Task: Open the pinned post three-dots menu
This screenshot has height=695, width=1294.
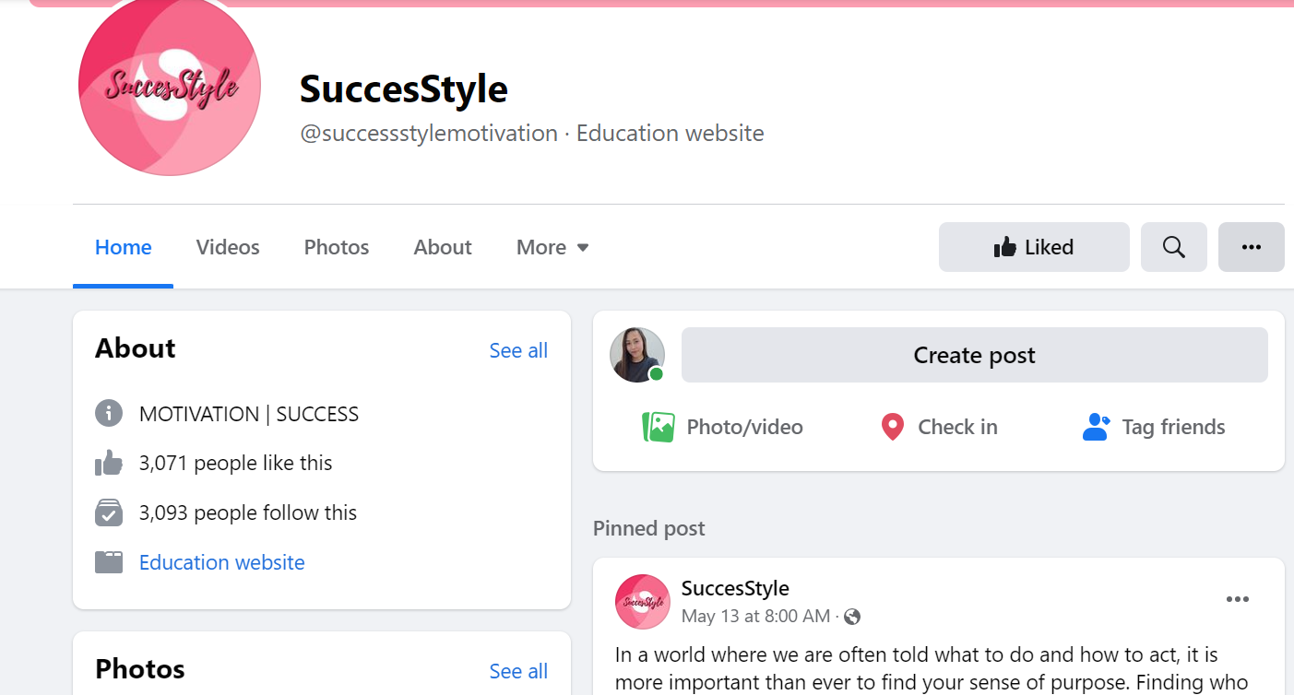Action: (1237, 600)
